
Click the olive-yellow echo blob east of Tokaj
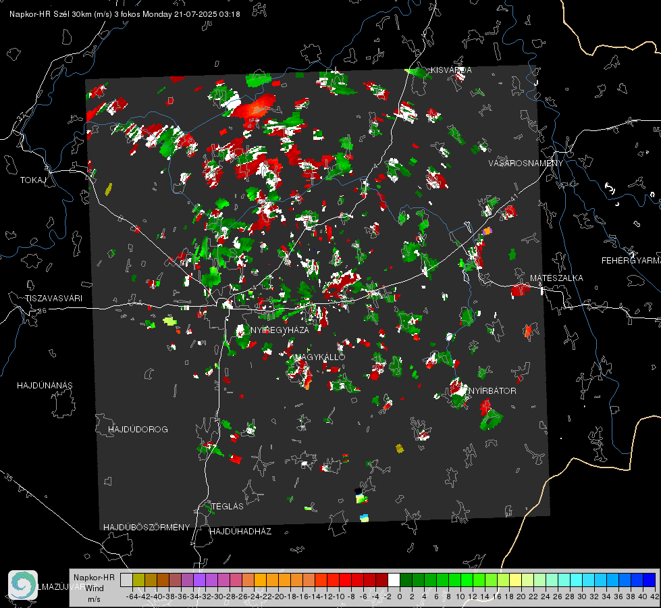point(108,189)
